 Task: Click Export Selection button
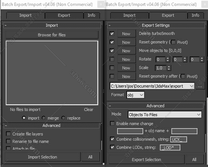147,160
